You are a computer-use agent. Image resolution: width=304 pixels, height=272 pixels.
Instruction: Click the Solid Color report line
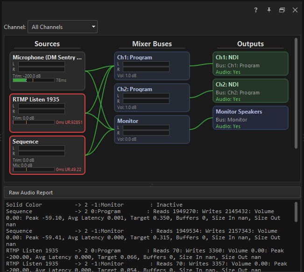pyautogui.click(x=94, y=205)
